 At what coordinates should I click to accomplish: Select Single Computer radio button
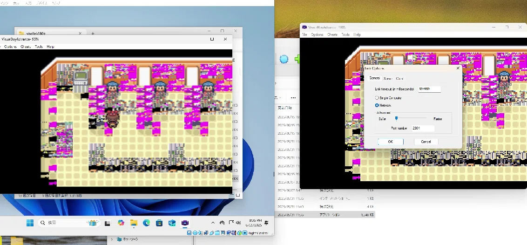[377, 98]
